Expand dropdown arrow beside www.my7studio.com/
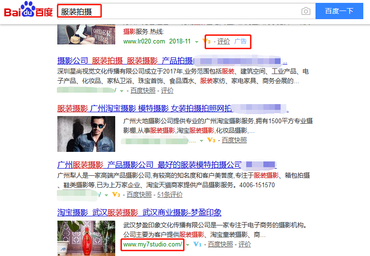The image size is (370, 256). pyautogui.click(x=187, y=245)
